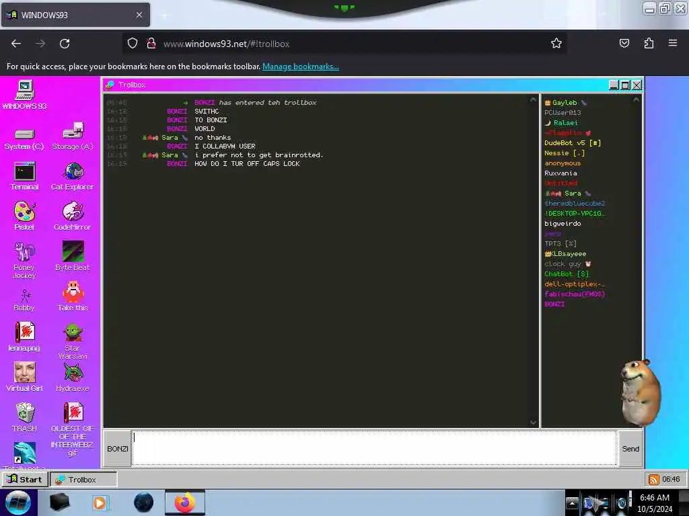Focus the Trollbox message input field

pyautogui.click(x=375, y=448)
